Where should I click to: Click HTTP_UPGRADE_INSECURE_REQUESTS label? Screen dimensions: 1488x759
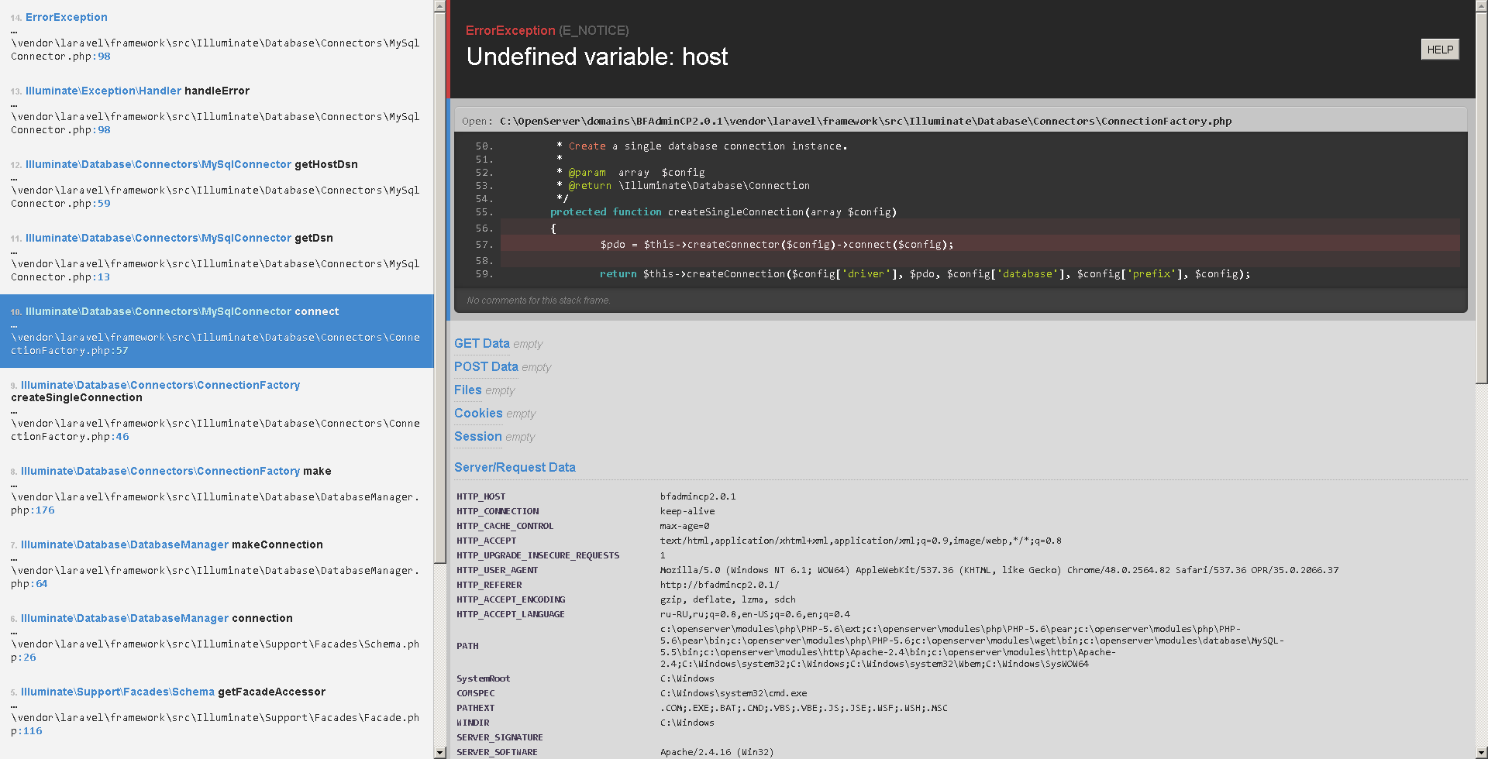coord(538,555)
